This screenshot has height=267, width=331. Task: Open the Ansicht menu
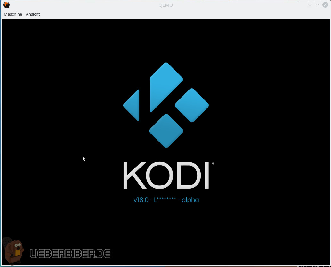pos(33,14)
